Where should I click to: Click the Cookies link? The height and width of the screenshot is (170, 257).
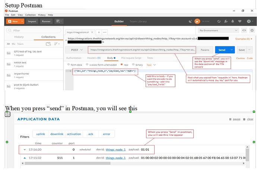tap(241, 58)
